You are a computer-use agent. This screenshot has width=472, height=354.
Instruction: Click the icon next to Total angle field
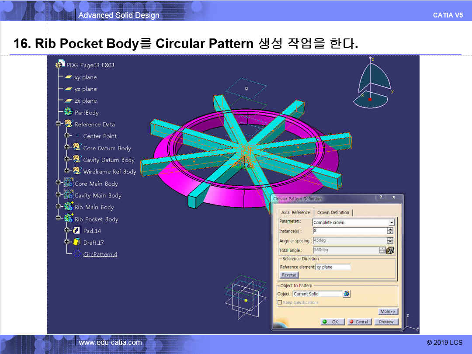point(390,250)
